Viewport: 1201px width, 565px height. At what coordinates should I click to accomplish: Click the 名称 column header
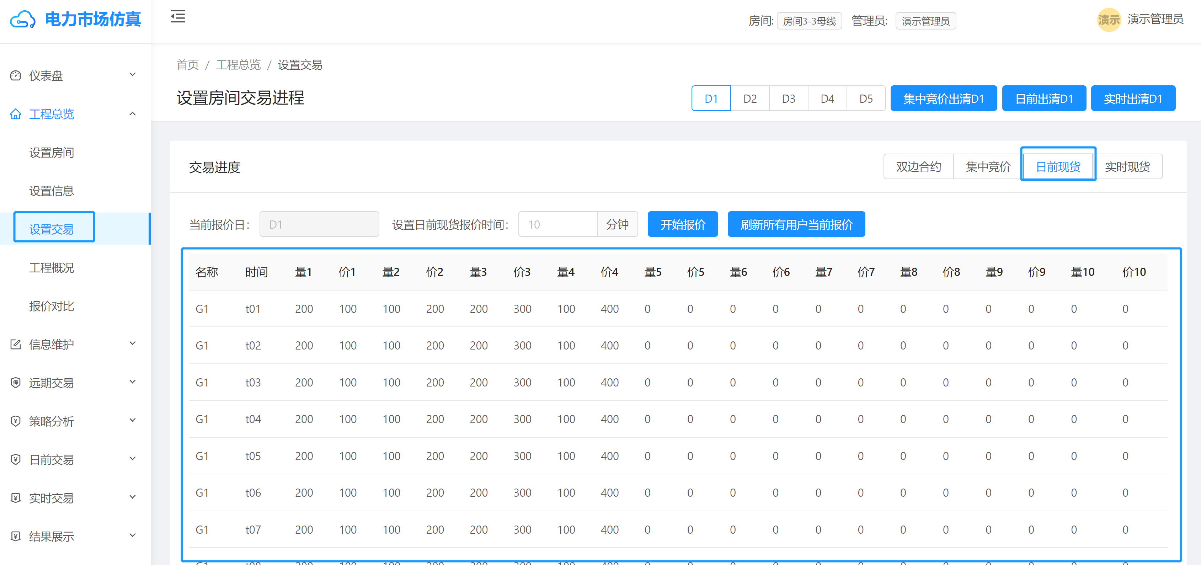point(207,272)
